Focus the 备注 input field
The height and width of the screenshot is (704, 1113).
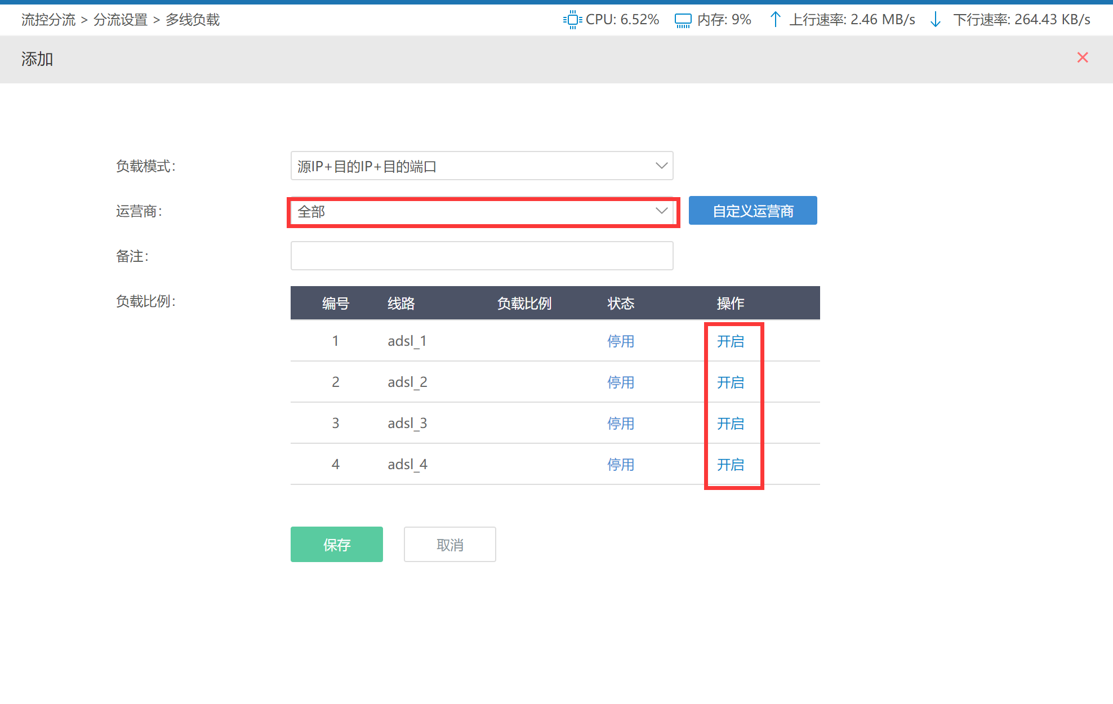[x=482, y=256]
